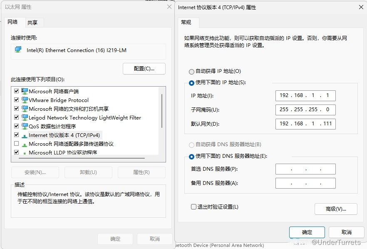Open the 常规 tab
The height and width of the screenshot is (249, 367).
(x=186, y=22)
